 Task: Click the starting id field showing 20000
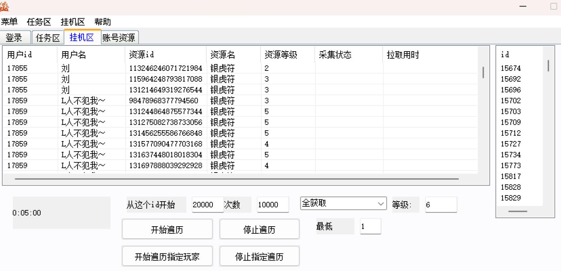click(207, 205)
